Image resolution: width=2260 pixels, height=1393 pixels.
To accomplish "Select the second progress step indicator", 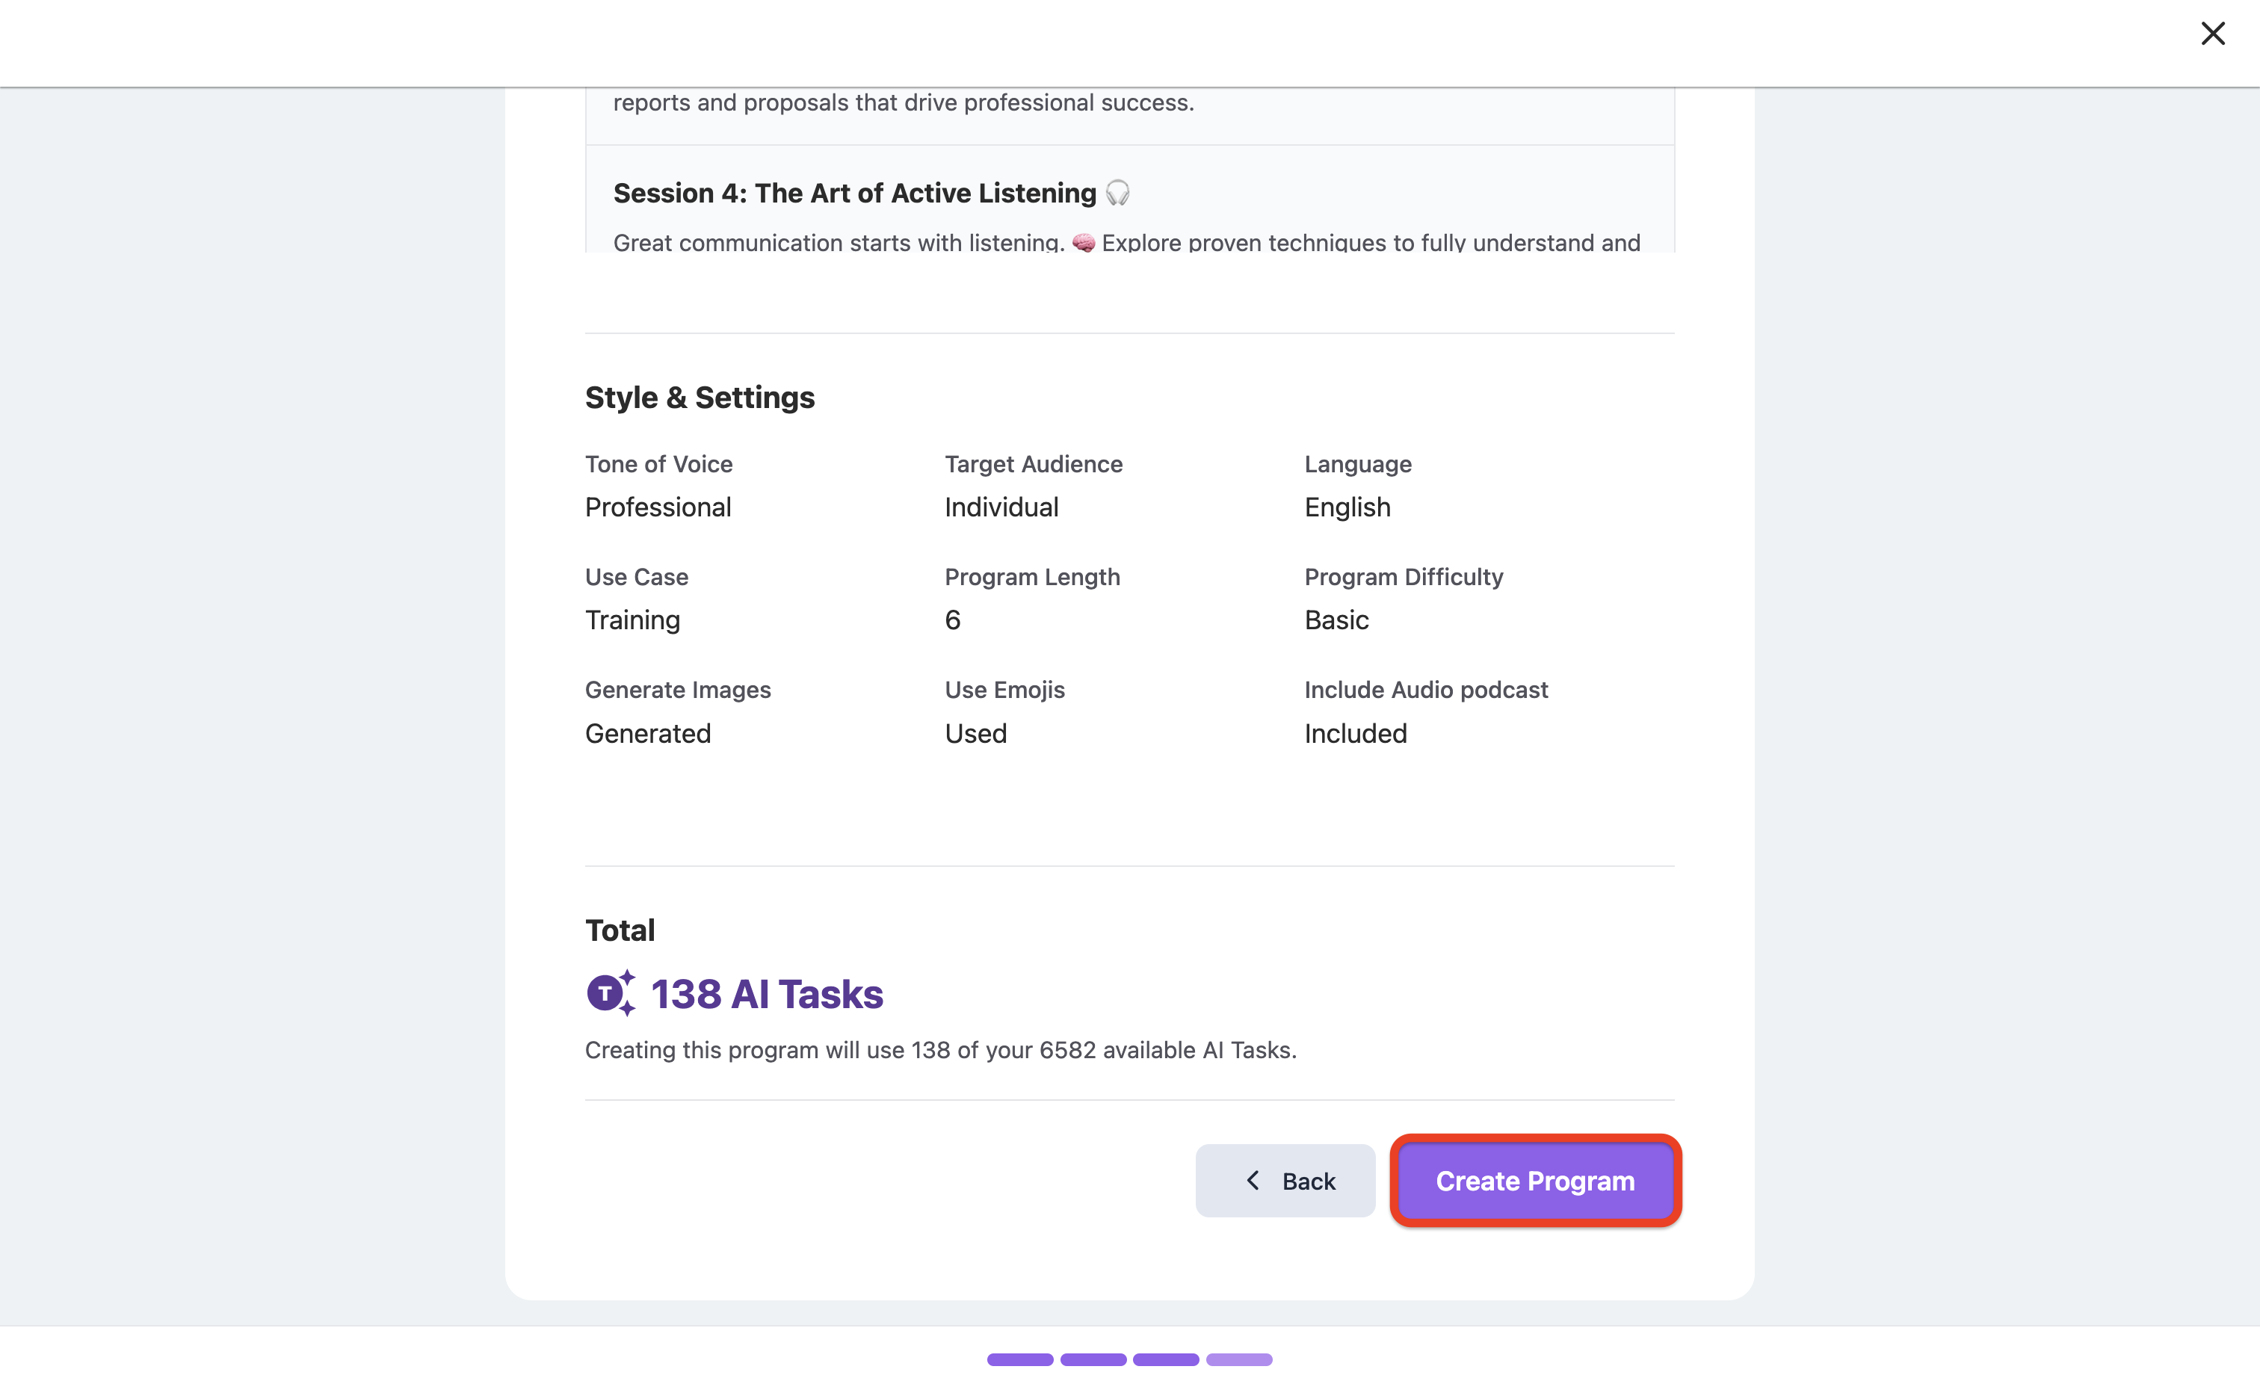I will point(1093,1359).
